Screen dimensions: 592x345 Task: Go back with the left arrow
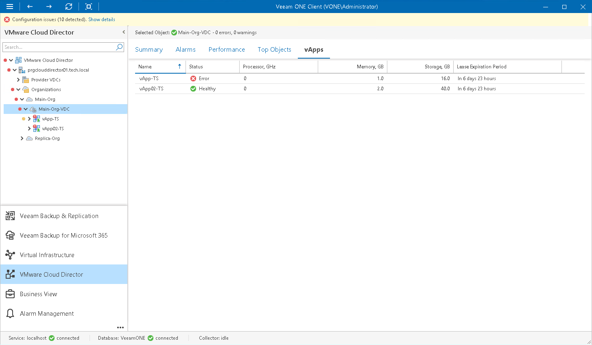[x=30, y=7]
